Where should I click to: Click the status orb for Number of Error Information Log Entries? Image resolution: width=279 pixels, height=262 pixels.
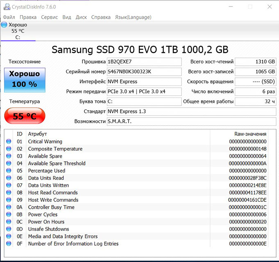pos(9,243)
